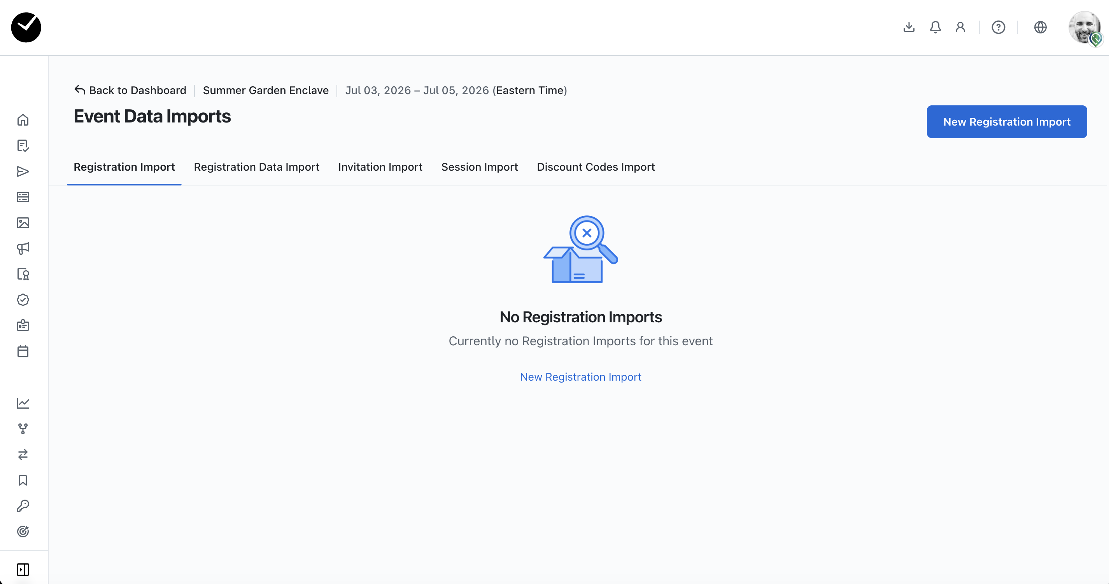Open the megaphone announcements icon
The height and width of the screenshot is (584, 1109).
pyautogui.click(x=23, y=248)
